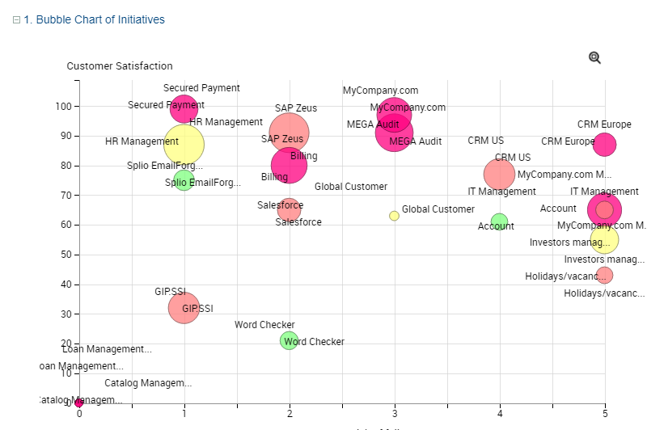Click the magnifier zoom icon above chart
Screen dimensions: 647x430
coord(594,57)
